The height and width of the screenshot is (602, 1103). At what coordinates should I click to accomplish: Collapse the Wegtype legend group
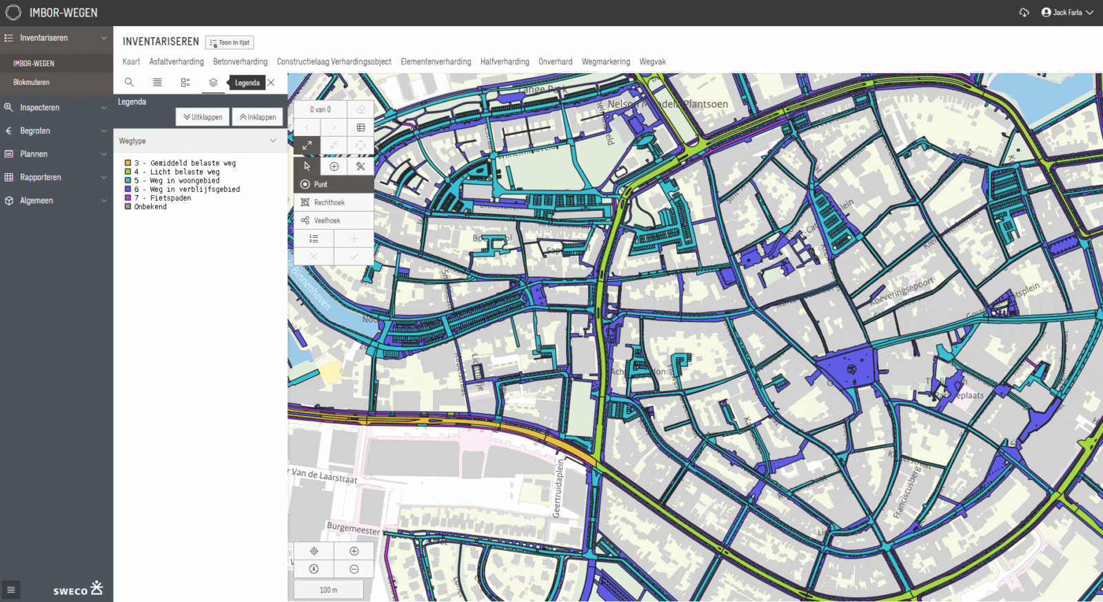273,141
